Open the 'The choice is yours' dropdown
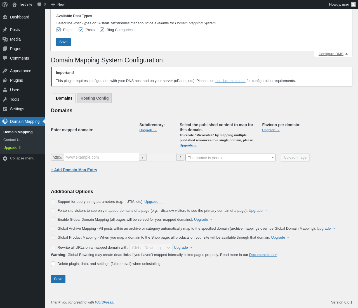 [230, 157]
